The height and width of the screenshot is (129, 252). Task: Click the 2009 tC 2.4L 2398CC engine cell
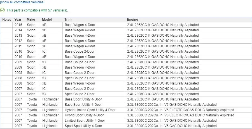pos(188,62)
